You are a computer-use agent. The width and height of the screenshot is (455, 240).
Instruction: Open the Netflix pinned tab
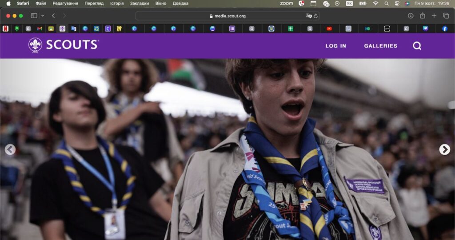(x=5, y=28)
